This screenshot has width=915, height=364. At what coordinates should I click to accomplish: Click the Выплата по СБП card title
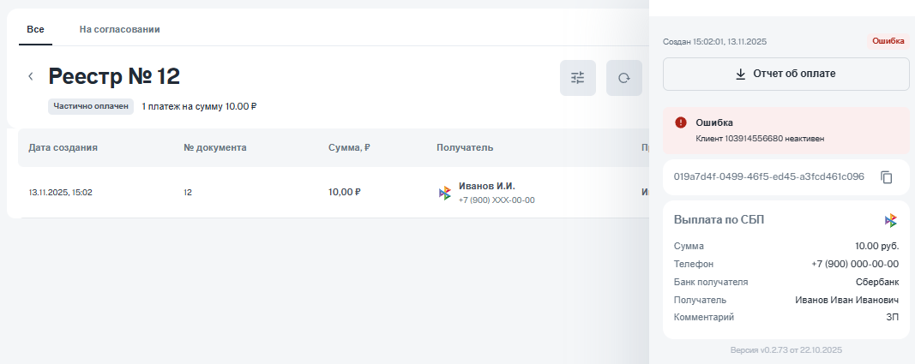pos(719,220)
